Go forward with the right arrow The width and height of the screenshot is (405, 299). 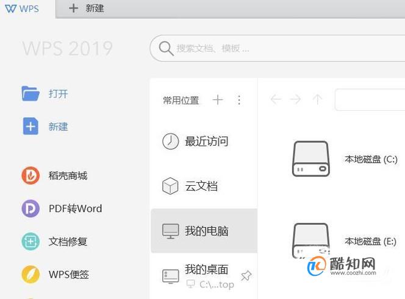295,99
